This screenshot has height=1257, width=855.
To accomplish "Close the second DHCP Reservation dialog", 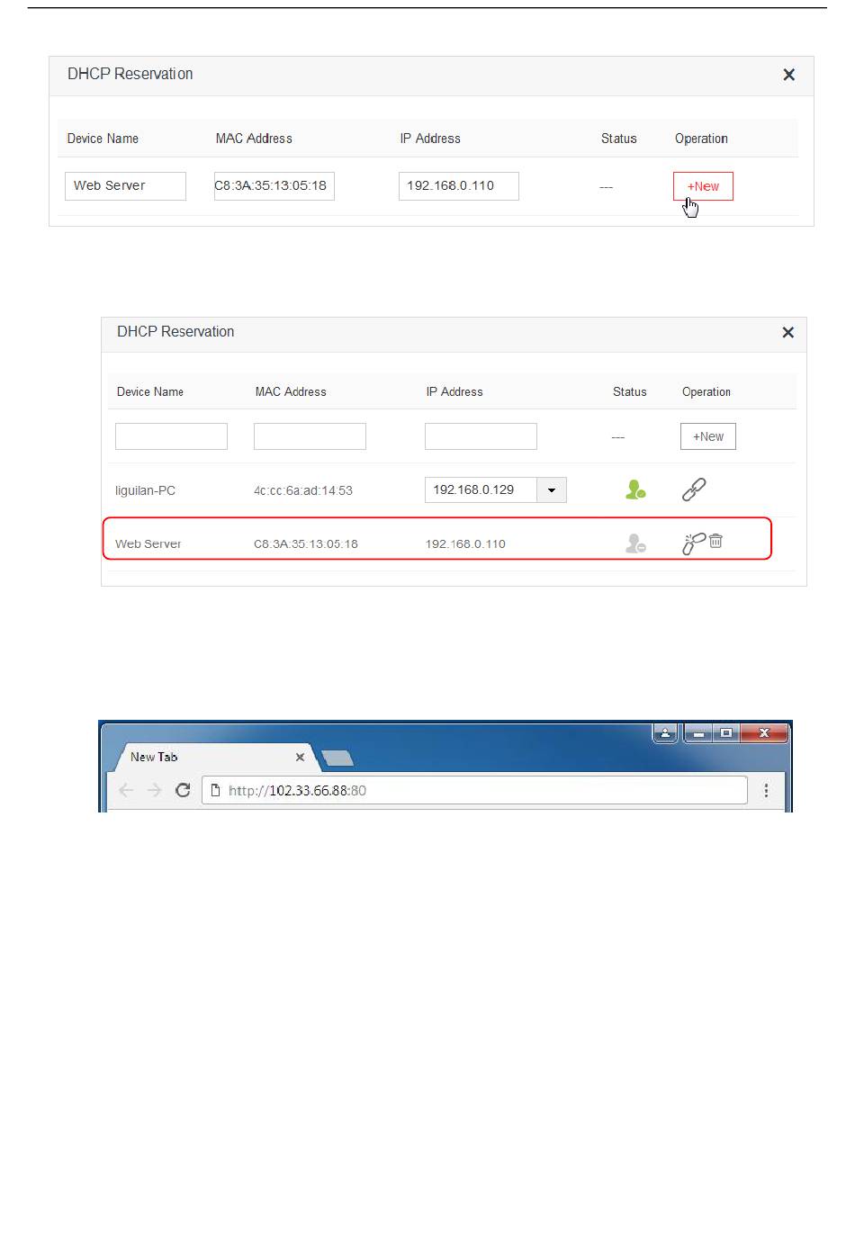I will pyautogui.click(x=788, y=332).
